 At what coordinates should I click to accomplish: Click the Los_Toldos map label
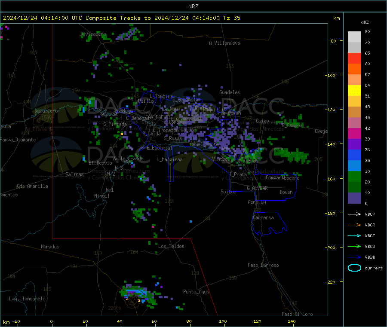(171, 246)
